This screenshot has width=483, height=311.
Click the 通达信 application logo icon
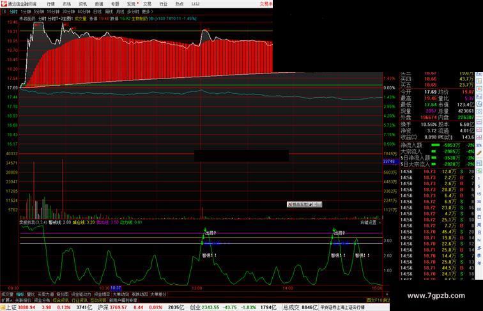[x=4, y=4]
